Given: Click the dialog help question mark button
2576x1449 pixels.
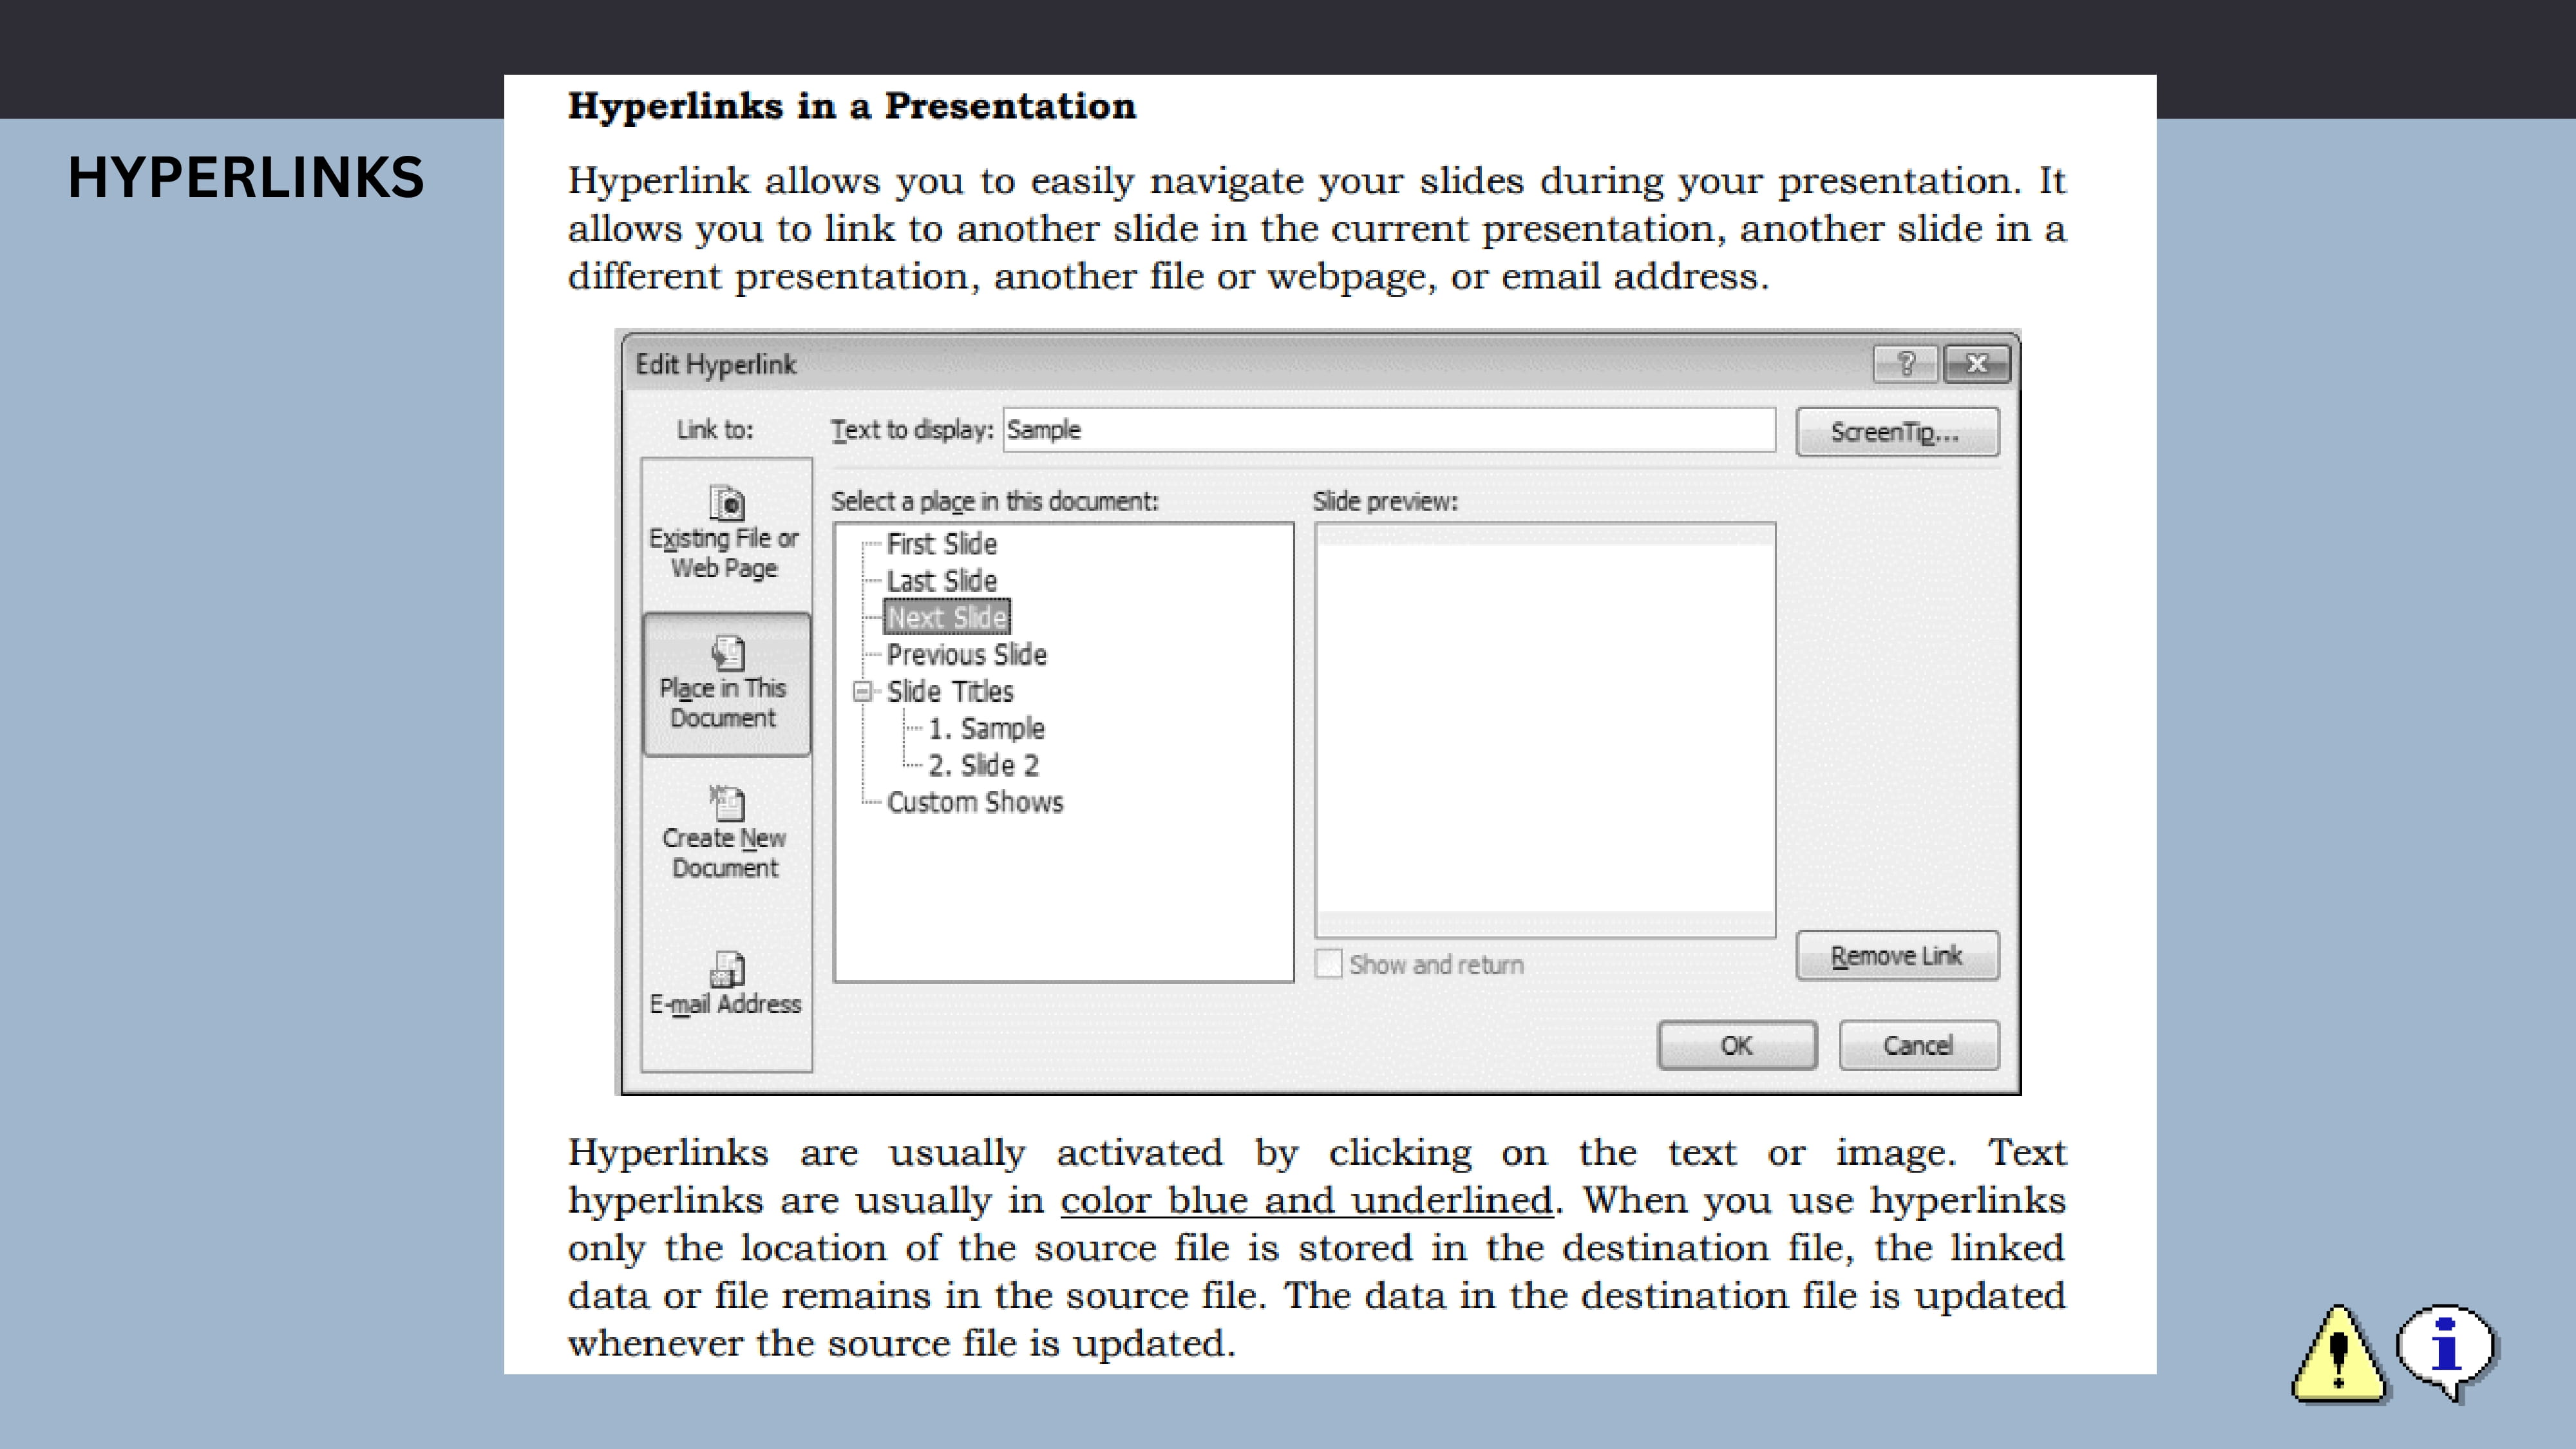Looking at the screenshot, I should coord(1905,364).
